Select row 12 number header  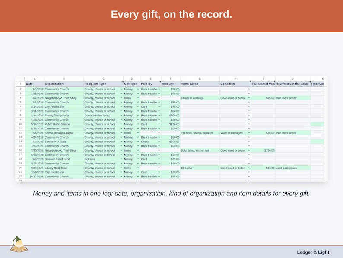pos(20,133)
